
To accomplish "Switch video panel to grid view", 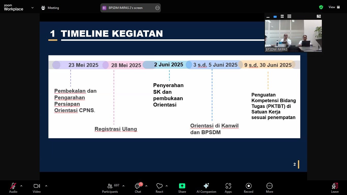I will [x=289, y=17].
